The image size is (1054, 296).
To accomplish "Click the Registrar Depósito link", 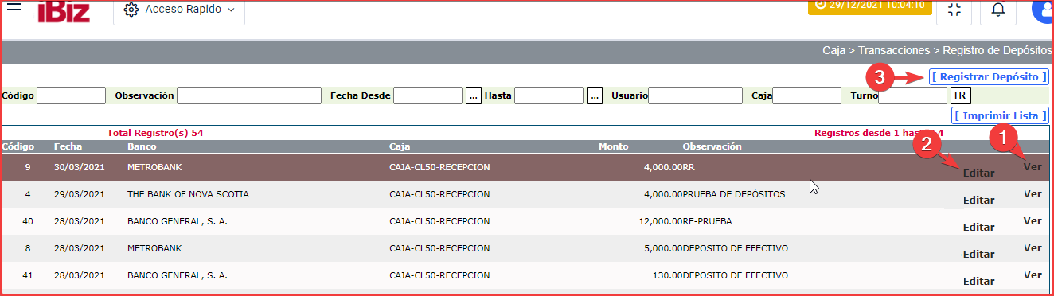I will (988, 77).
